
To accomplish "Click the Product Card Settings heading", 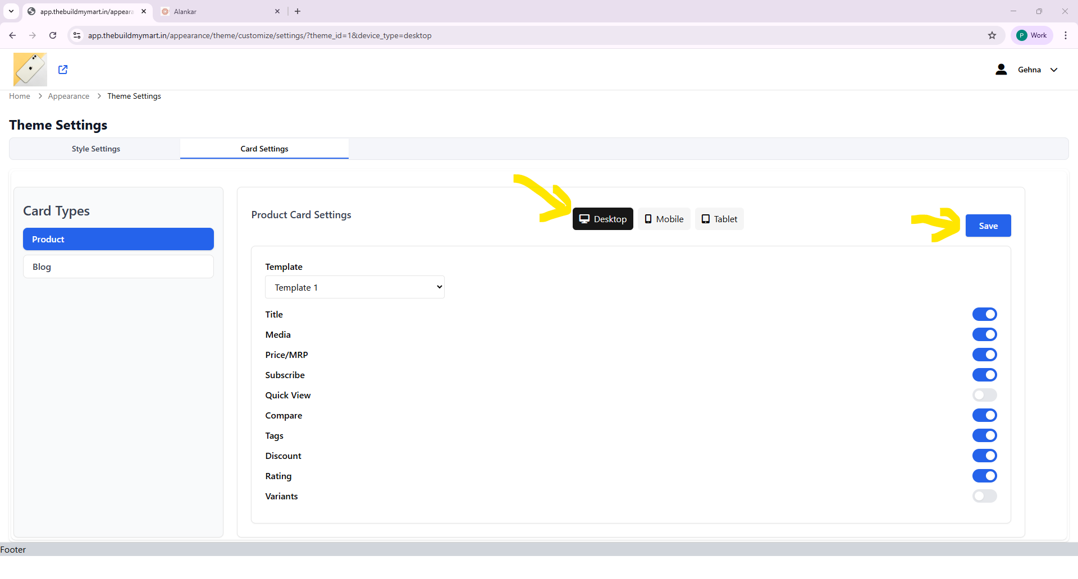I will 301,215.
